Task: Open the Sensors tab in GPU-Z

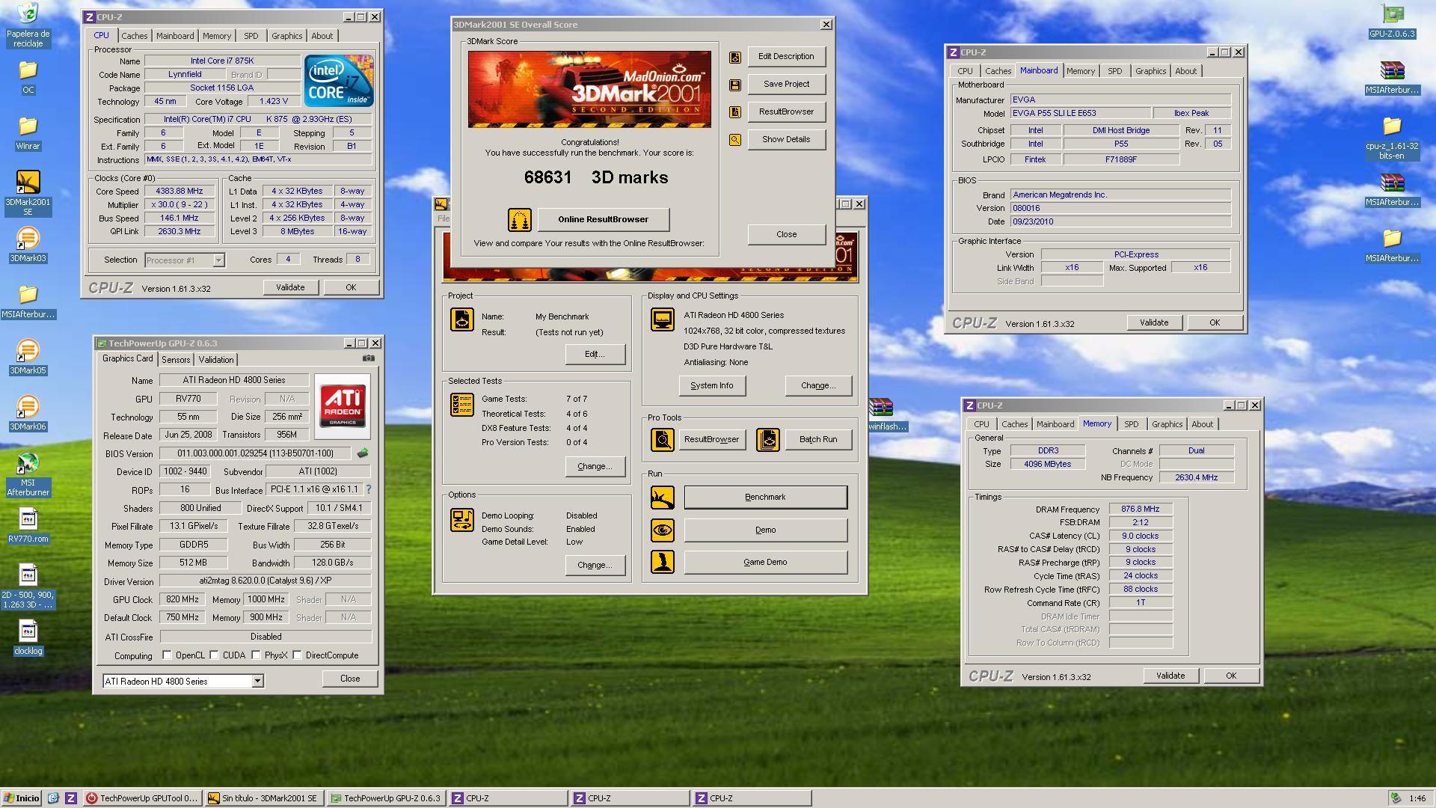Action: point(176,360)
